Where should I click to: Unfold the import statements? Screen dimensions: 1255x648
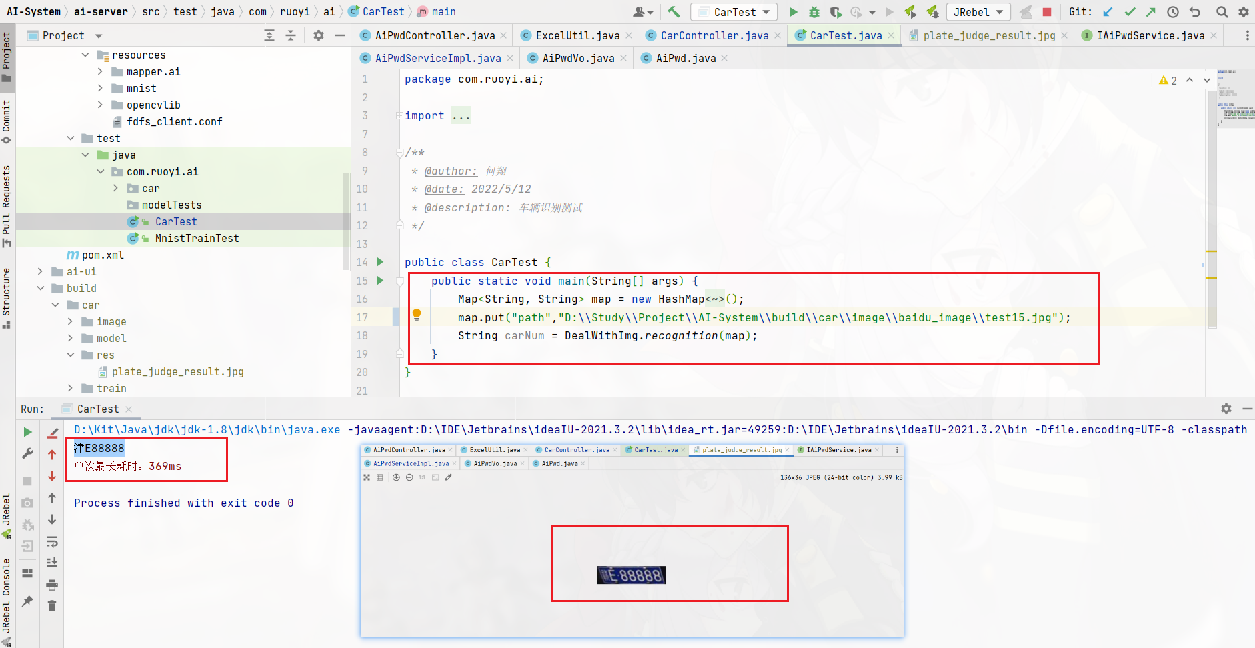coord(399,116)
